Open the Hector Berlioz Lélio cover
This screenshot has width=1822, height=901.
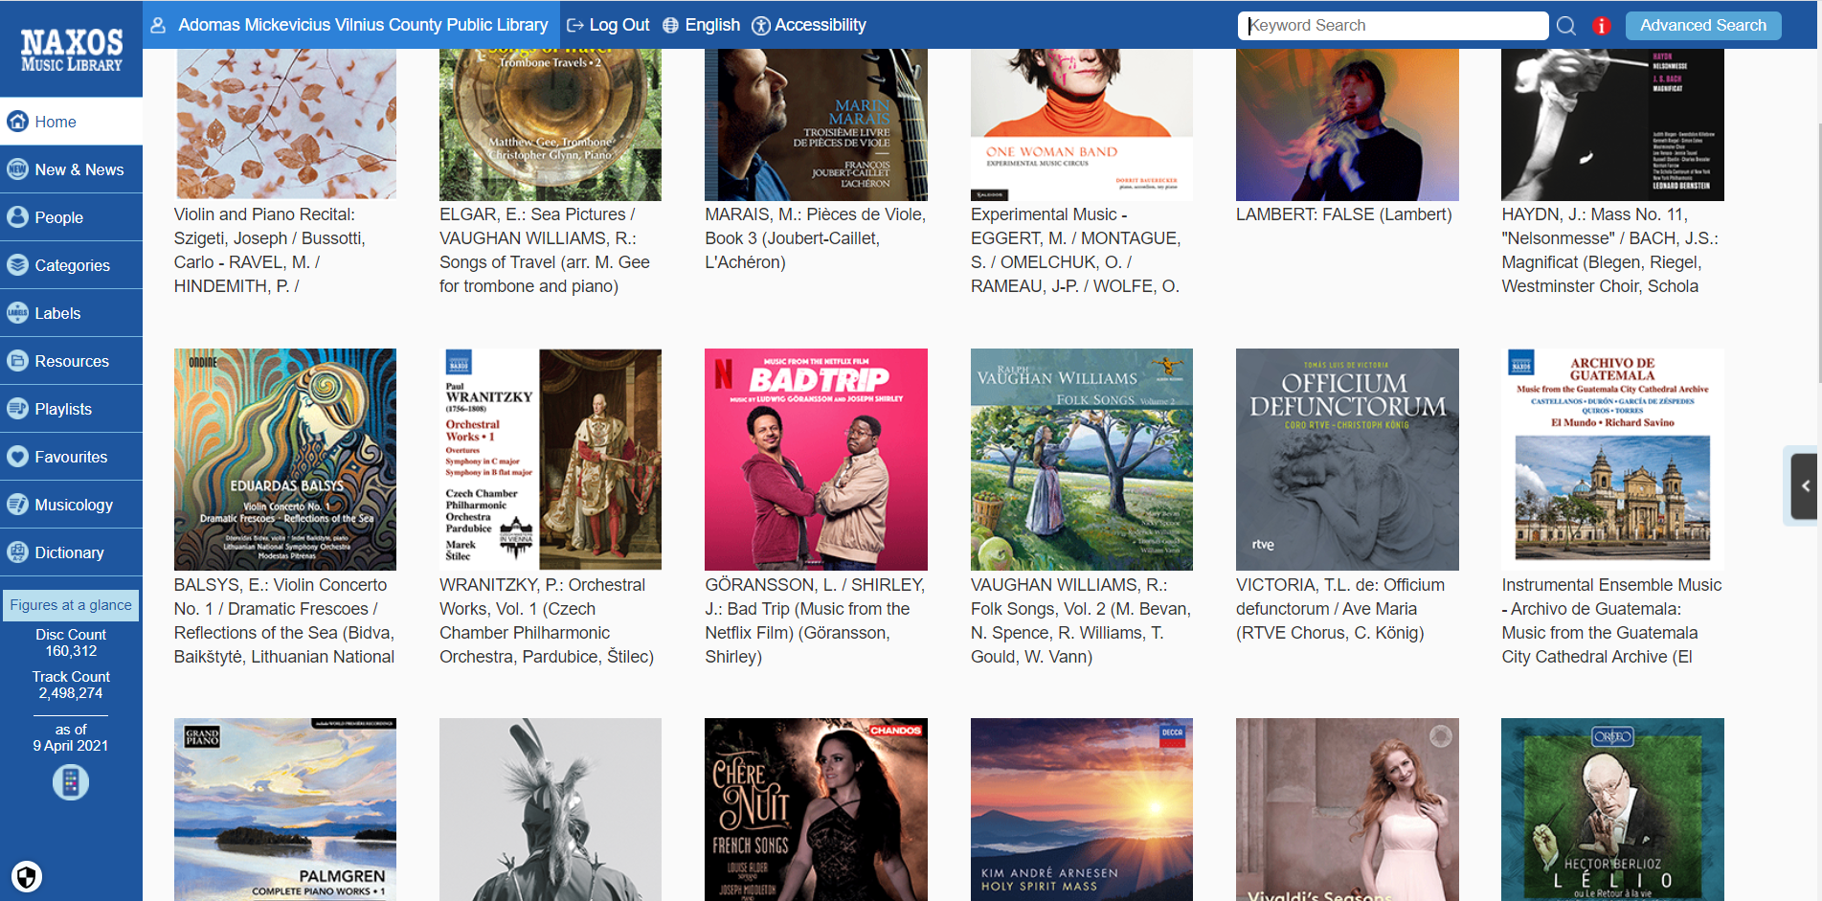pos(1612,810)
